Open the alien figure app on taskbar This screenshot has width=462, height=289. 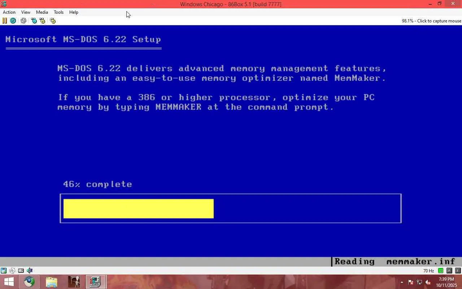click(74, 282)
